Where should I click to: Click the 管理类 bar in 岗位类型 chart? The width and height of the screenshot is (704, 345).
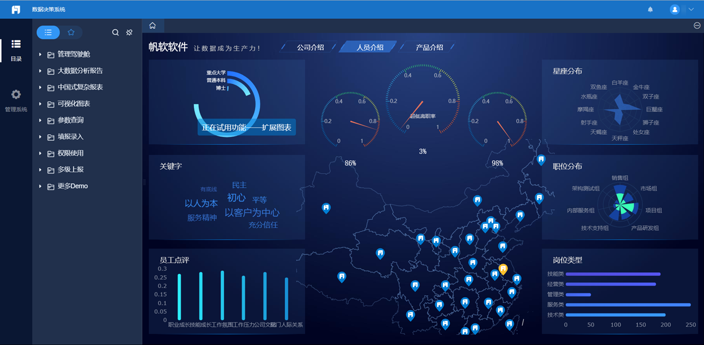pyautogui.click(x=578, y=295)
